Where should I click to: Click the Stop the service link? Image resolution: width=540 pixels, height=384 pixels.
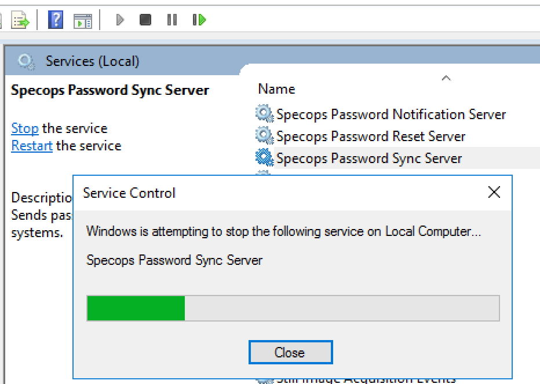tap(25, 128)
